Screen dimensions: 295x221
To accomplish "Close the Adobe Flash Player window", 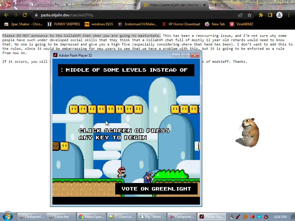I will point(195,56).
